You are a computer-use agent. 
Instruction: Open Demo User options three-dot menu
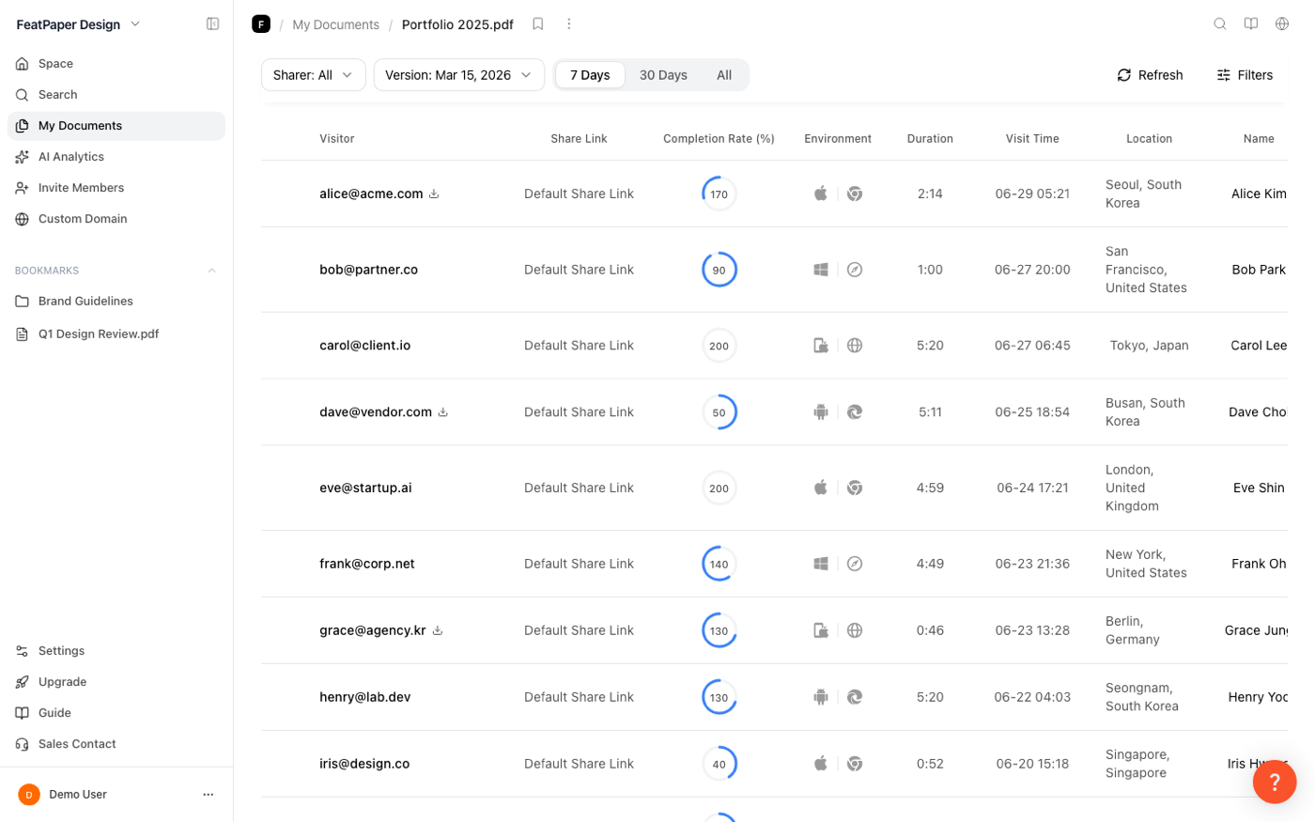pos(209,794)
